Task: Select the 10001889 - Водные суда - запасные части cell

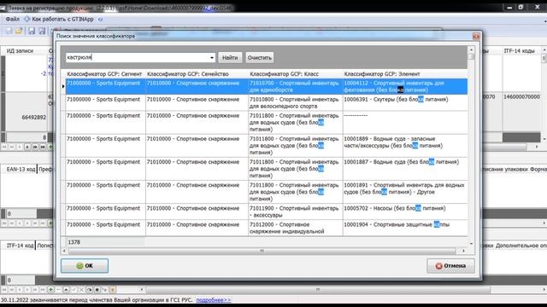Action: [x=405, y=146]
